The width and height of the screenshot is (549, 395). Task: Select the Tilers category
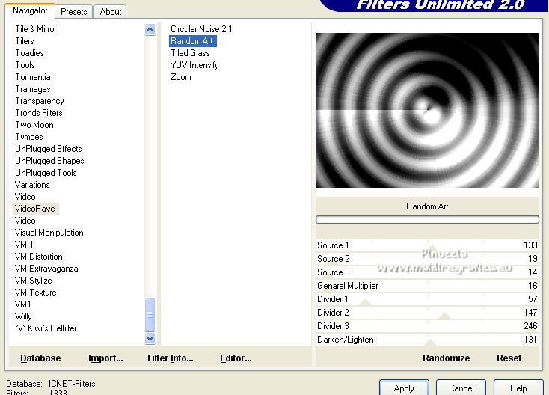(x=25, y=41)
